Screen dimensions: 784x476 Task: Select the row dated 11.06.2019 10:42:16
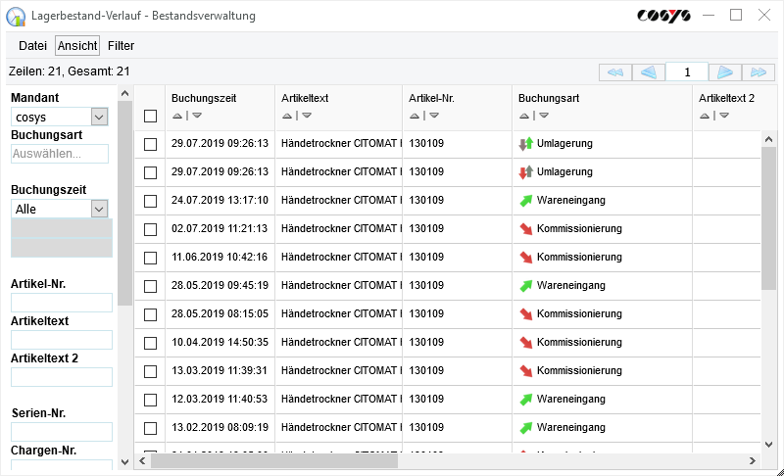point(150,258)
